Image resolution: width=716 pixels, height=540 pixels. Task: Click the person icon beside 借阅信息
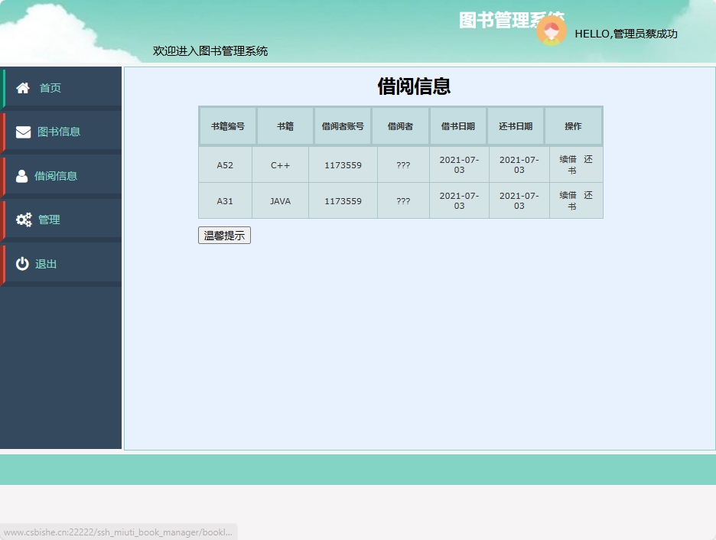tap(23, 174)
